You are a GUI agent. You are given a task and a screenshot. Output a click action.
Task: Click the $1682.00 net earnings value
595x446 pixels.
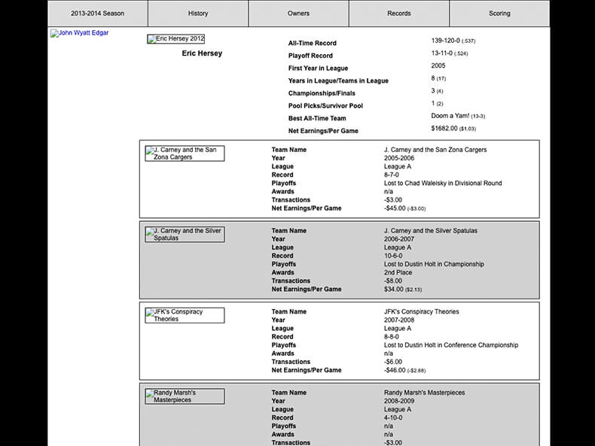coord(445,129)
